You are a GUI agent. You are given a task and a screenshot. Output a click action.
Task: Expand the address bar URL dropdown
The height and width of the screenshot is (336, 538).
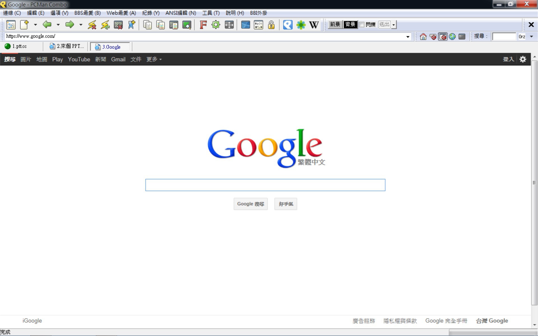pos(408,37)
